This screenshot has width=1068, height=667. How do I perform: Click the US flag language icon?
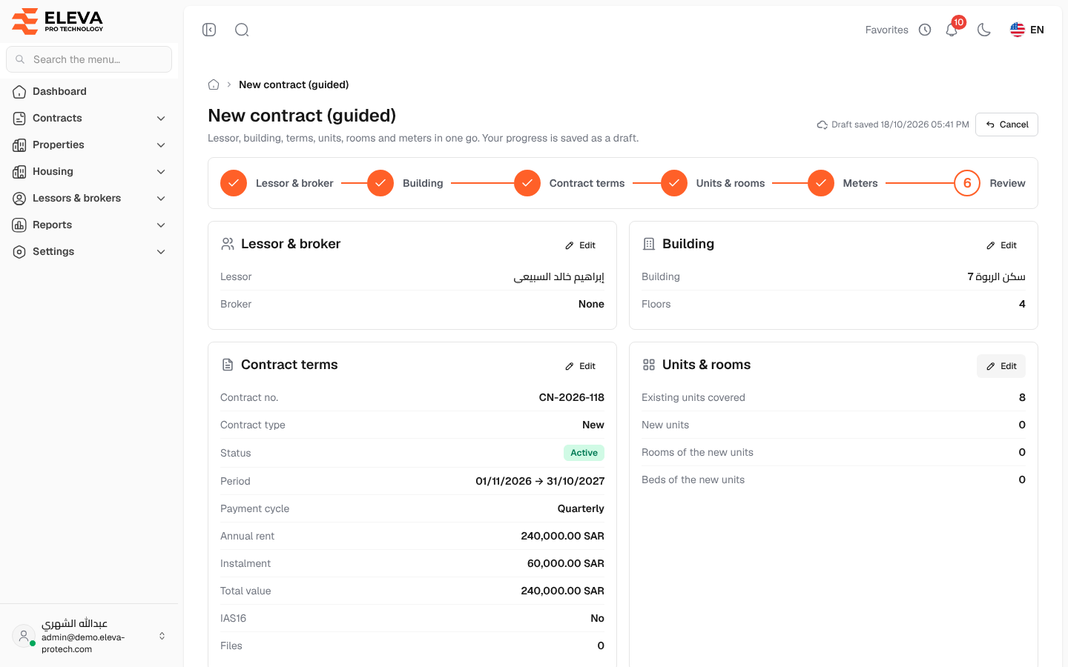pos(1018,30)
